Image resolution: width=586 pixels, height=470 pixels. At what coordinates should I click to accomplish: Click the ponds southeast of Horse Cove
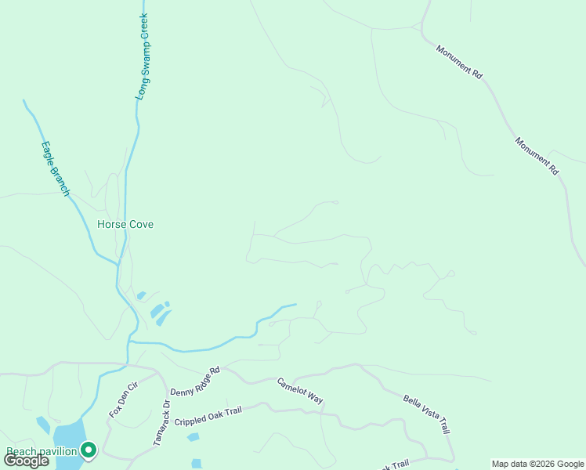pos(159,311)
